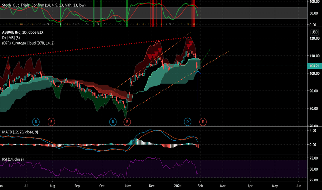Click the earnings marker near February
This screenshot has height=190, width=322.
coord(203,122)
